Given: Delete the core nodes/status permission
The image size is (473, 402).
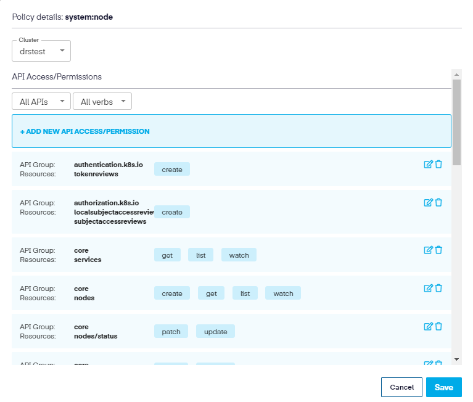Looking at the screenshot, I should tap(438, 326).
